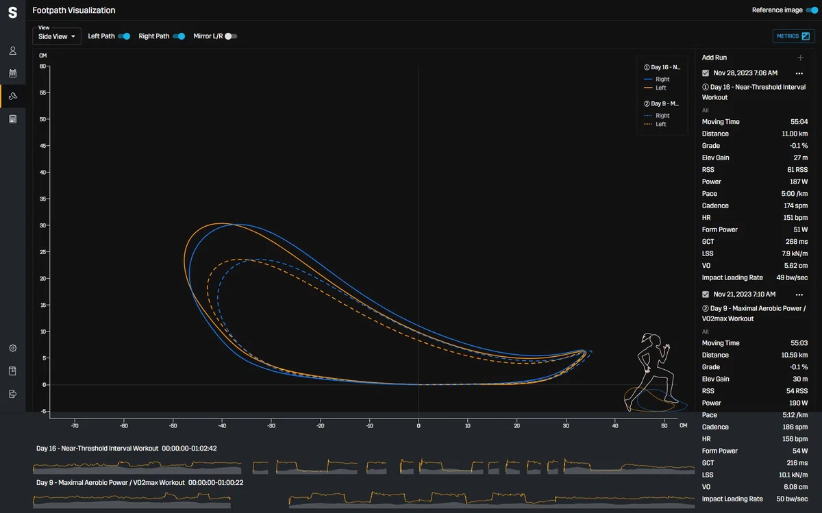This screenshot has width=822, height=513.
Task: Click the 156 bpm HR value
Action: 796,439
